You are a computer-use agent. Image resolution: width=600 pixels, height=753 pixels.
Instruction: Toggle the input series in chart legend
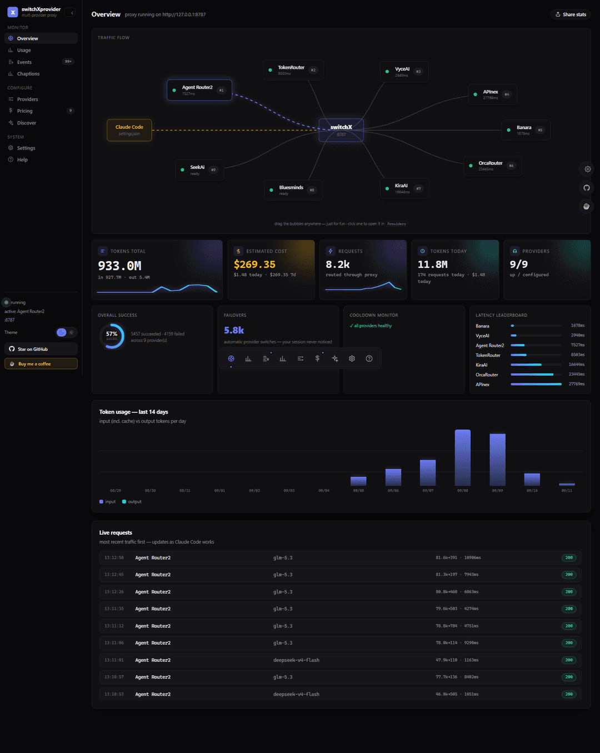(x=107, y=502)
